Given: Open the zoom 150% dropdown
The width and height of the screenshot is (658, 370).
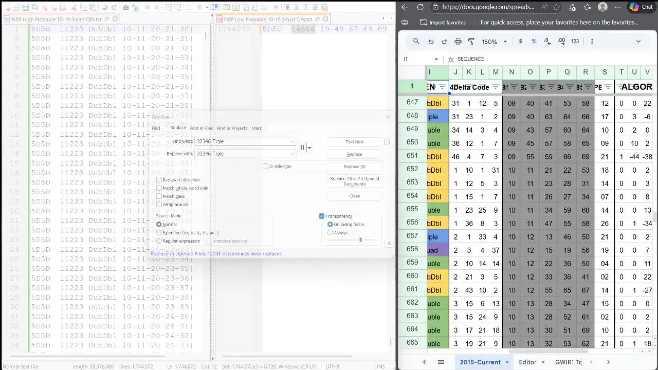Looking at the screenshot, I should 505,42.
